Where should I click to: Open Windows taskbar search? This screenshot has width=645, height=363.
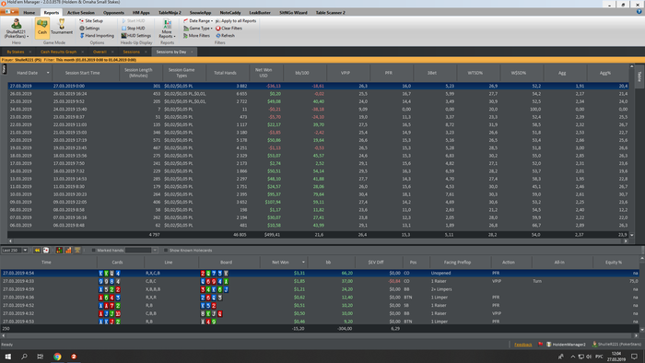24,357
